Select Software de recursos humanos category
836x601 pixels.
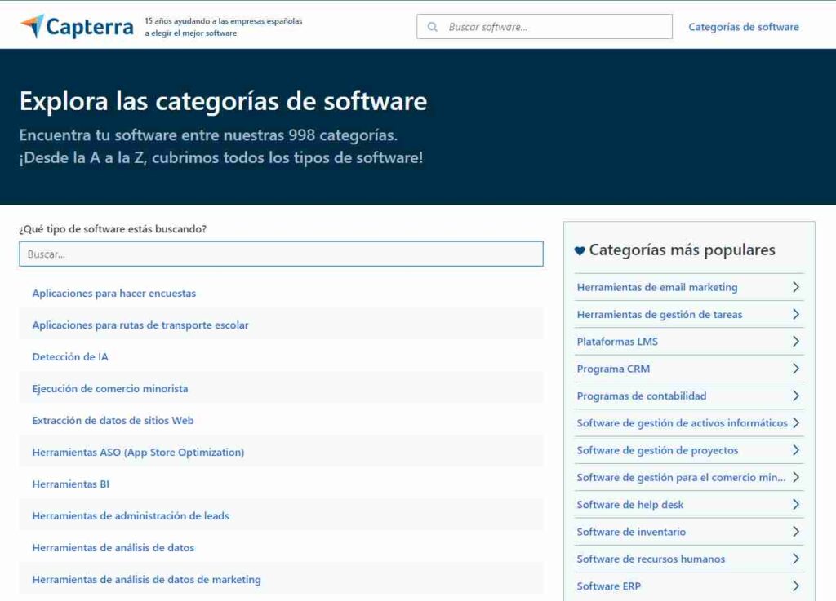click(651, 559)
